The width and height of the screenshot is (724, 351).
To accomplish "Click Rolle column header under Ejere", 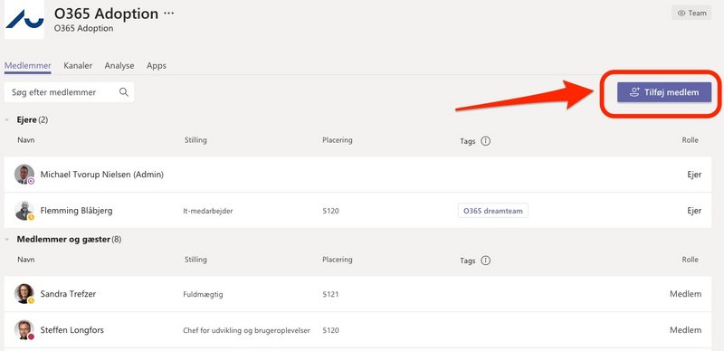I will click(690, 140).
